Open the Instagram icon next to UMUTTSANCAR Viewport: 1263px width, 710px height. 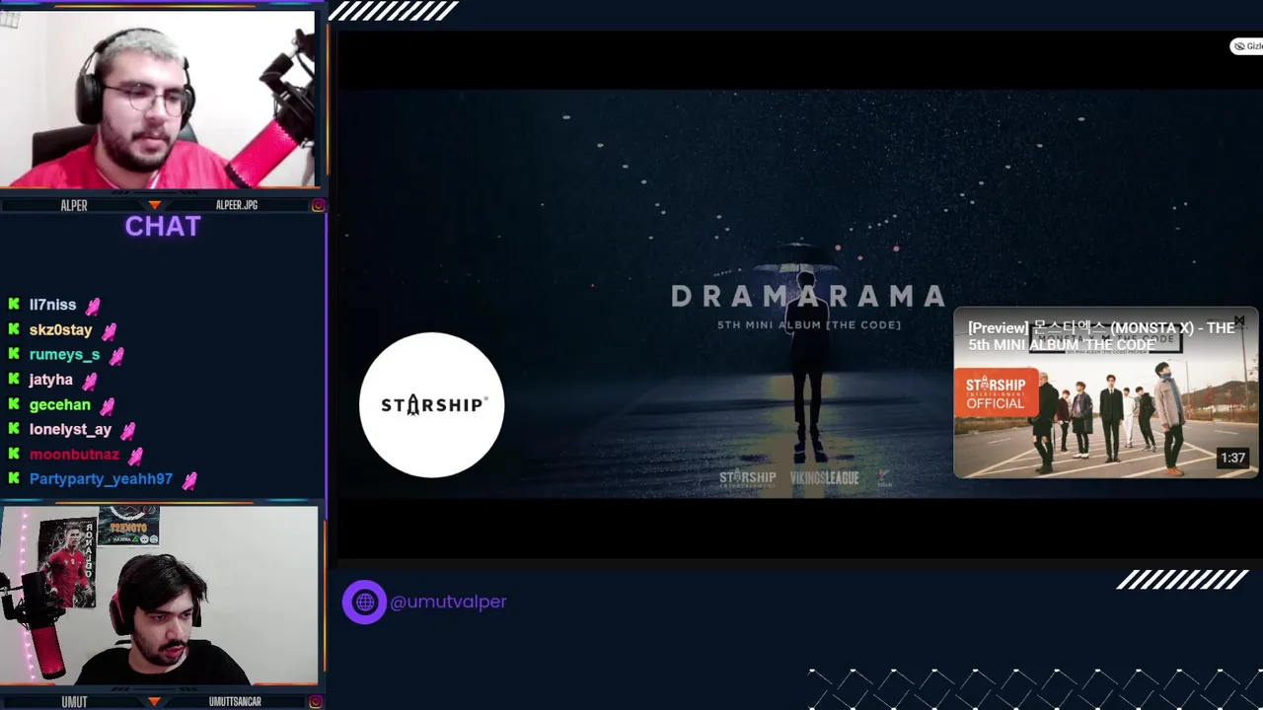pyautogui.click(x=318, y=701)
